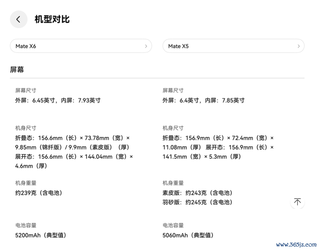319x250 pixels.
Task: Open the Mate X6 model selector
Action: (81, 46)
